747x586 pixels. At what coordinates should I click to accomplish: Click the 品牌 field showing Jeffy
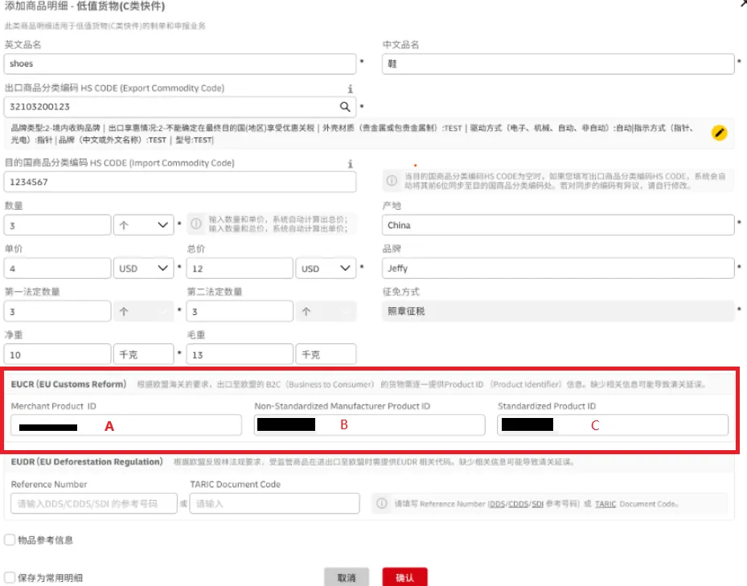click(558, 268)
